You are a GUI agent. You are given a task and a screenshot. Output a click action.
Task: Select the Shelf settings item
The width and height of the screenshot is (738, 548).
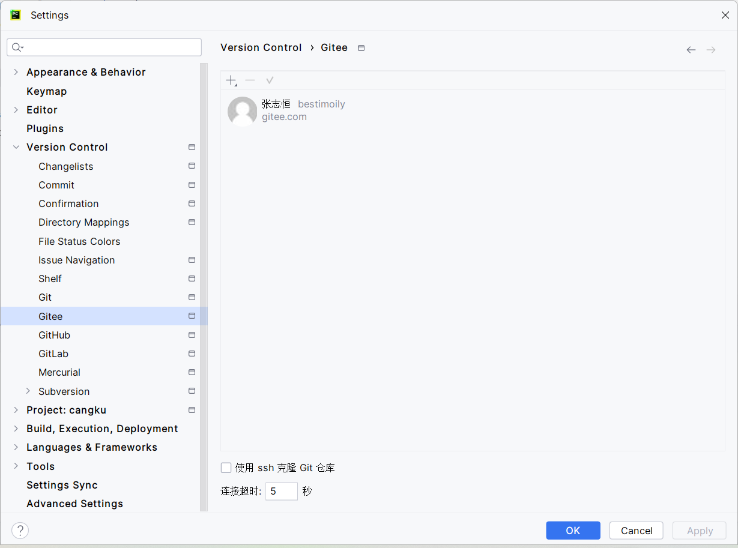[x=50, y=279]
